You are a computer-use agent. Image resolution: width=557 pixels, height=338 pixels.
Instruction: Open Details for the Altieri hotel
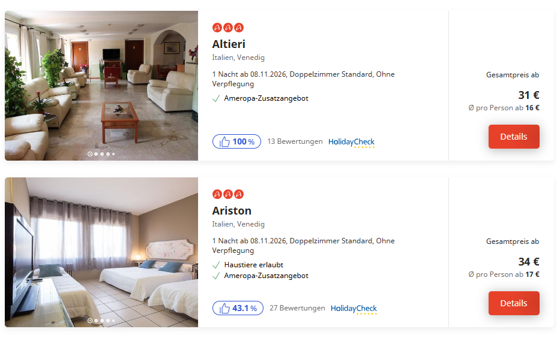point(514,137)
